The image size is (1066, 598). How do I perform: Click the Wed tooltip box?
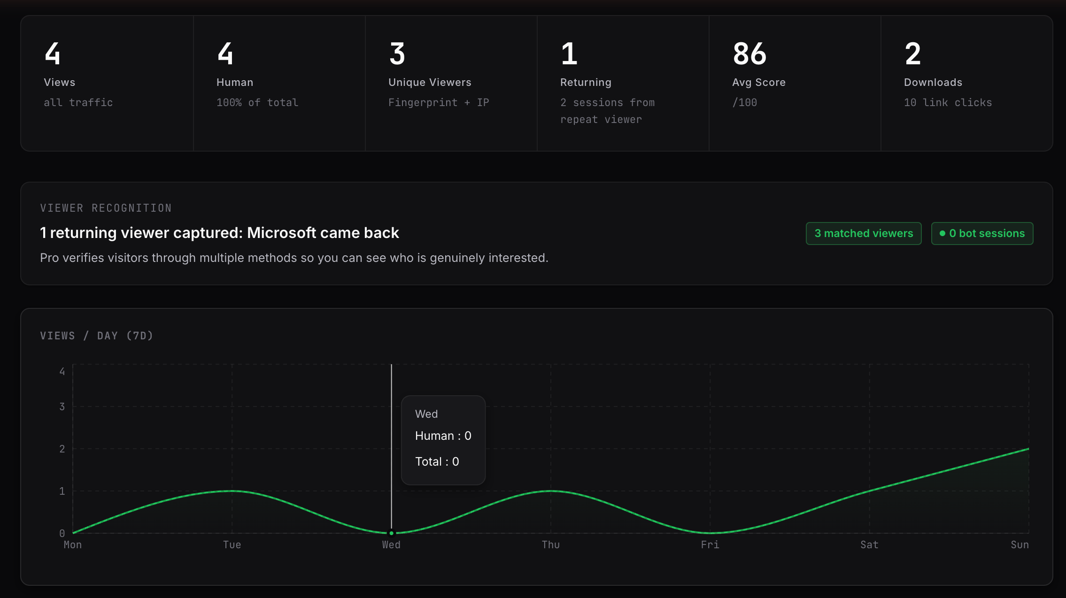pyautogui.click(x=443, y=440)
